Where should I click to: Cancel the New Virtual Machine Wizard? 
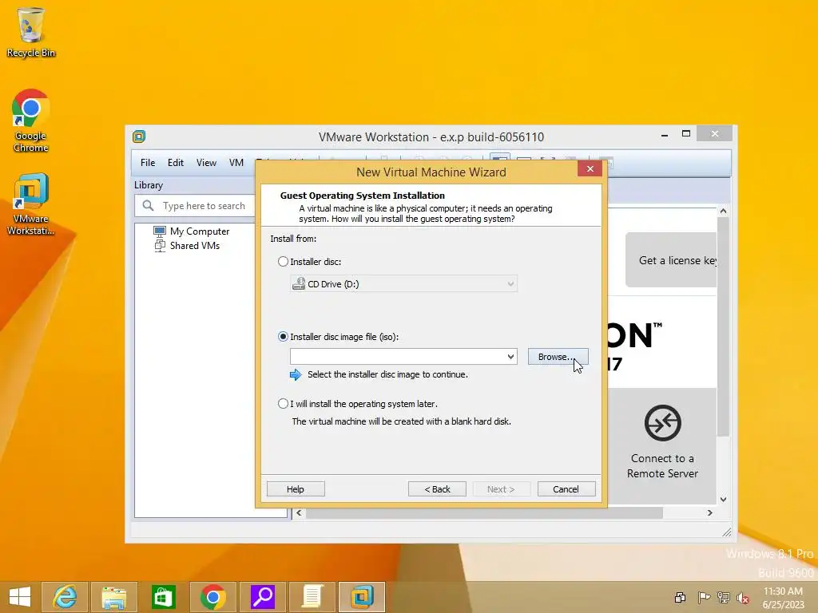tap(566, 489)
